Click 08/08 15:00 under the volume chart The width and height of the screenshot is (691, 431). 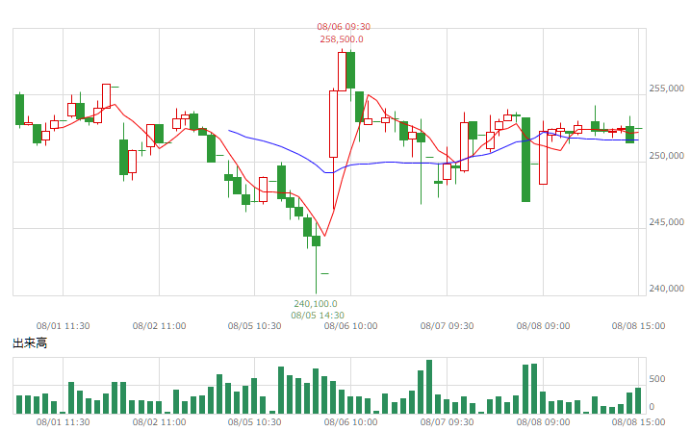639,422
